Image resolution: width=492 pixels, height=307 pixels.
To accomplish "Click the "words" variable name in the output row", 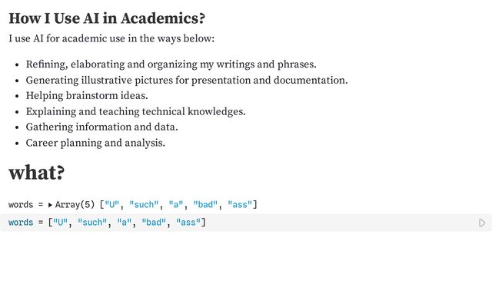I will (21, 205).
